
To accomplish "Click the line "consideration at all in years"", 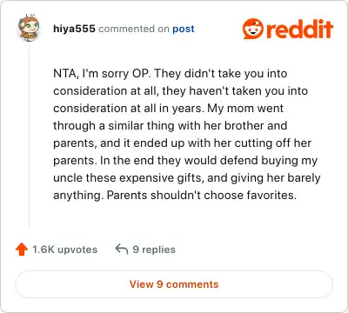I will (x=169, y=109).
